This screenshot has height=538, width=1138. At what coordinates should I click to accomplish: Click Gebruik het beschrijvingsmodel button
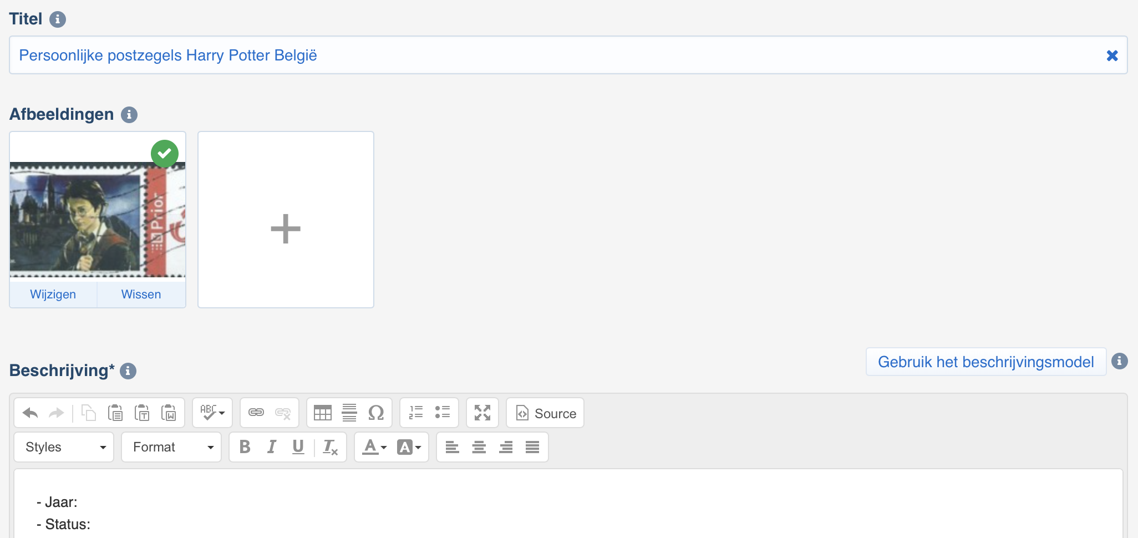click(986, 362)
